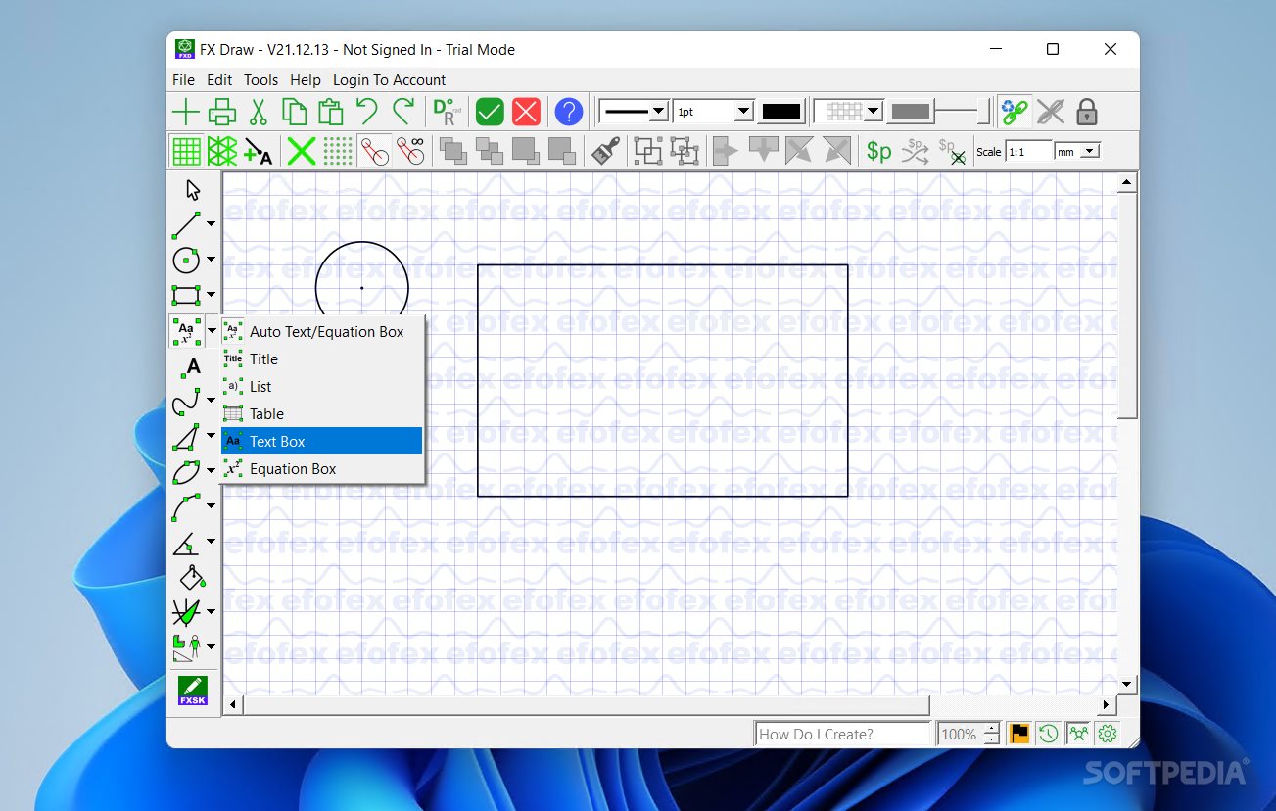Expand the triangle tool options arrow
Screen dimensions: 1276x811
[212, 436]
